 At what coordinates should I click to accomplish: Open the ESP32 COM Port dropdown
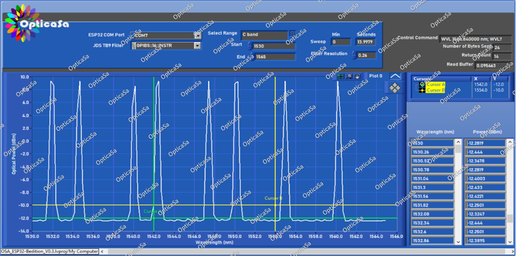(198, 35)
